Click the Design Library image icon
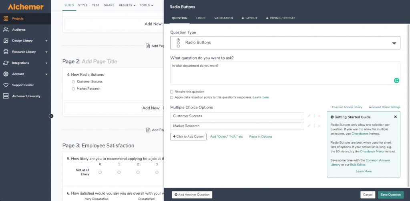The image size is (410, 201). pos(6,41)
